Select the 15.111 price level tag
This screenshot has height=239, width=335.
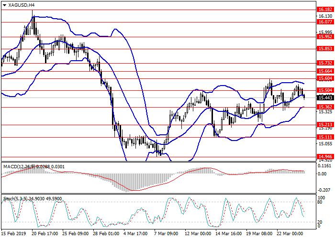click(x=325, y=137)
